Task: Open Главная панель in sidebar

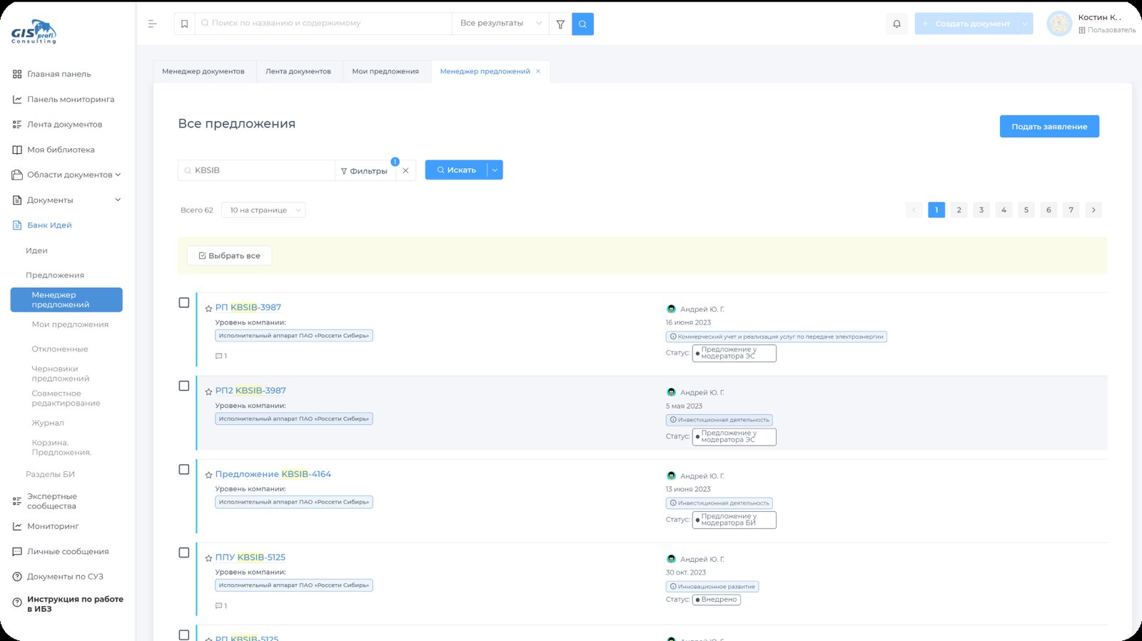Action: [x=59, y=74]
